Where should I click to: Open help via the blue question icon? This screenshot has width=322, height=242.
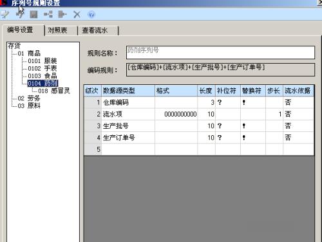point(91,14)
